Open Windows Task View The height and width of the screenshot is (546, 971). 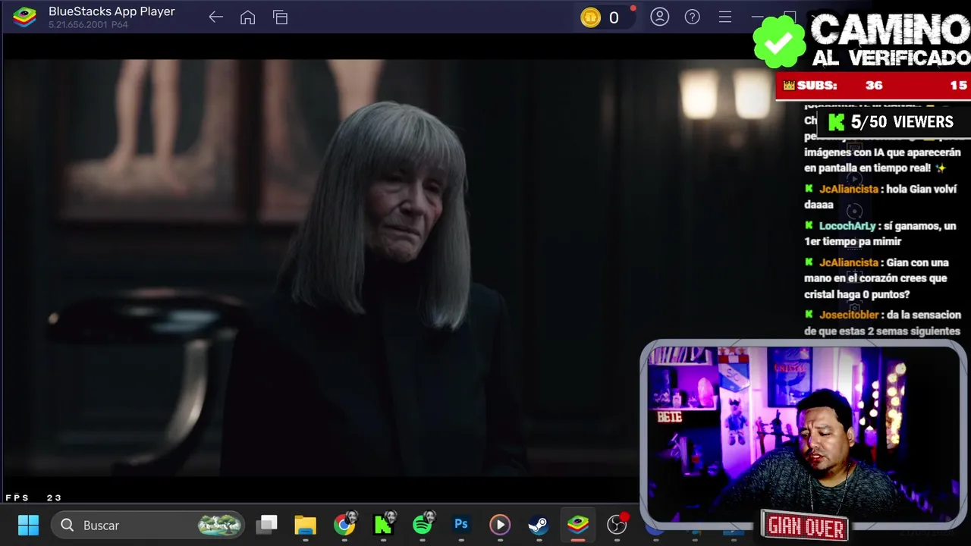[266, 525]
